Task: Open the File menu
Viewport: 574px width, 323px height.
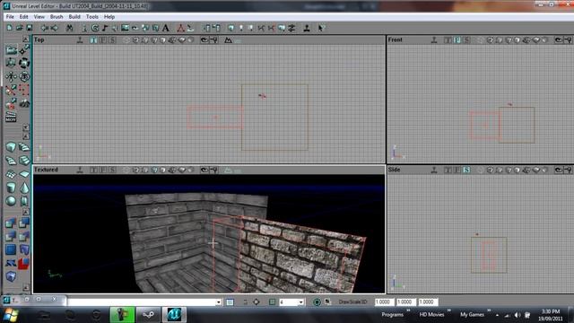Action: click(x=10, y=17)
